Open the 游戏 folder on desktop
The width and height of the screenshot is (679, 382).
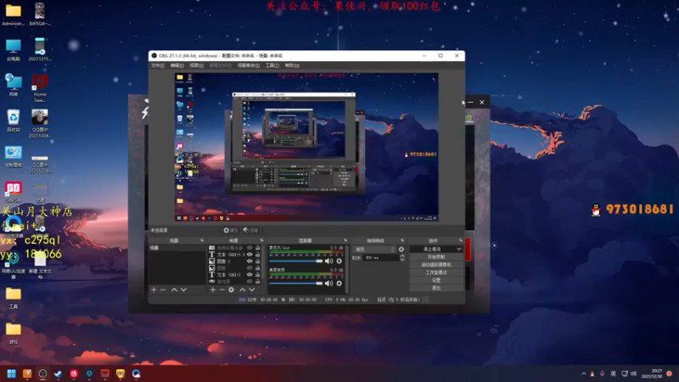[x=13, y=333]
